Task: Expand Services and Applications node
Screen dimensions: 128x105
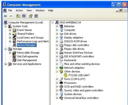Action: [6, 64]
